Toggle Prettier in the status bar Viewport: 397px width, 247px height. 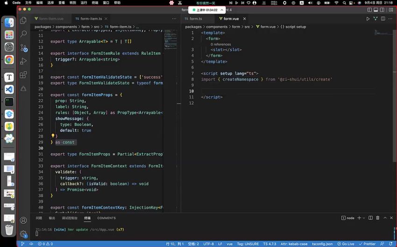click(368, 244)
